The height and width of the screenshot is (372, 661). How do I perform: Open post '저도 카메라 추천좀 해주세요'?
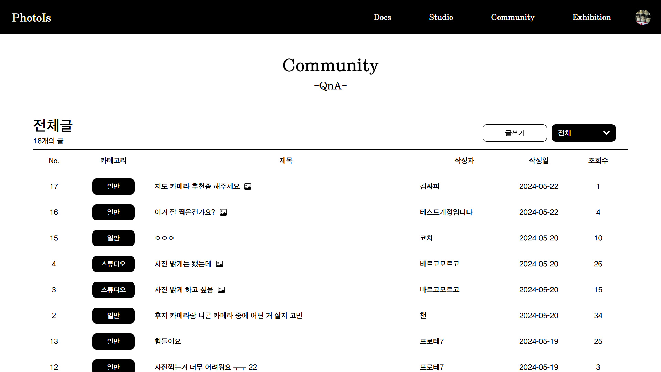(x=197, y=186)
